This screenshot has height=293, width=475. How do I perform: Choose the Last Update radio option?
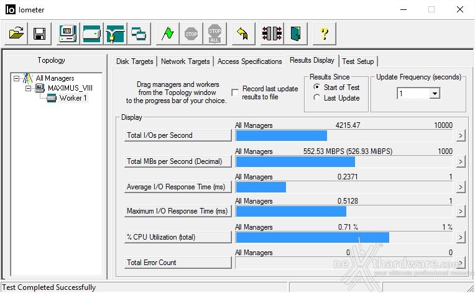(317, 97)
